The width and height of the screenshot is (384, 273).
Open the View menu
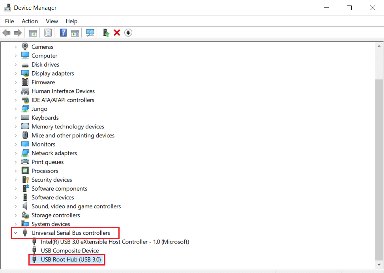pyautogui.click(x=52, y=21)
